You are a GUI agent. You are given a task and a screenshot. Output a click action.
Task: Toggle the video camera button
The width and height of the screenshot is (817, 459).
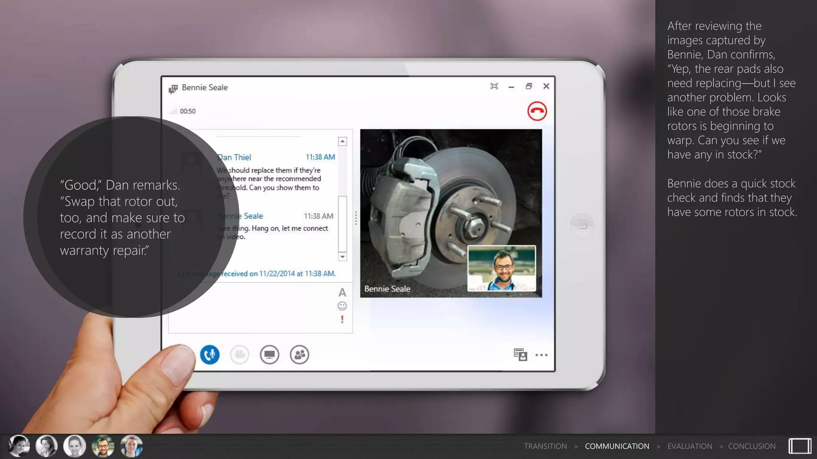(240, 355)
